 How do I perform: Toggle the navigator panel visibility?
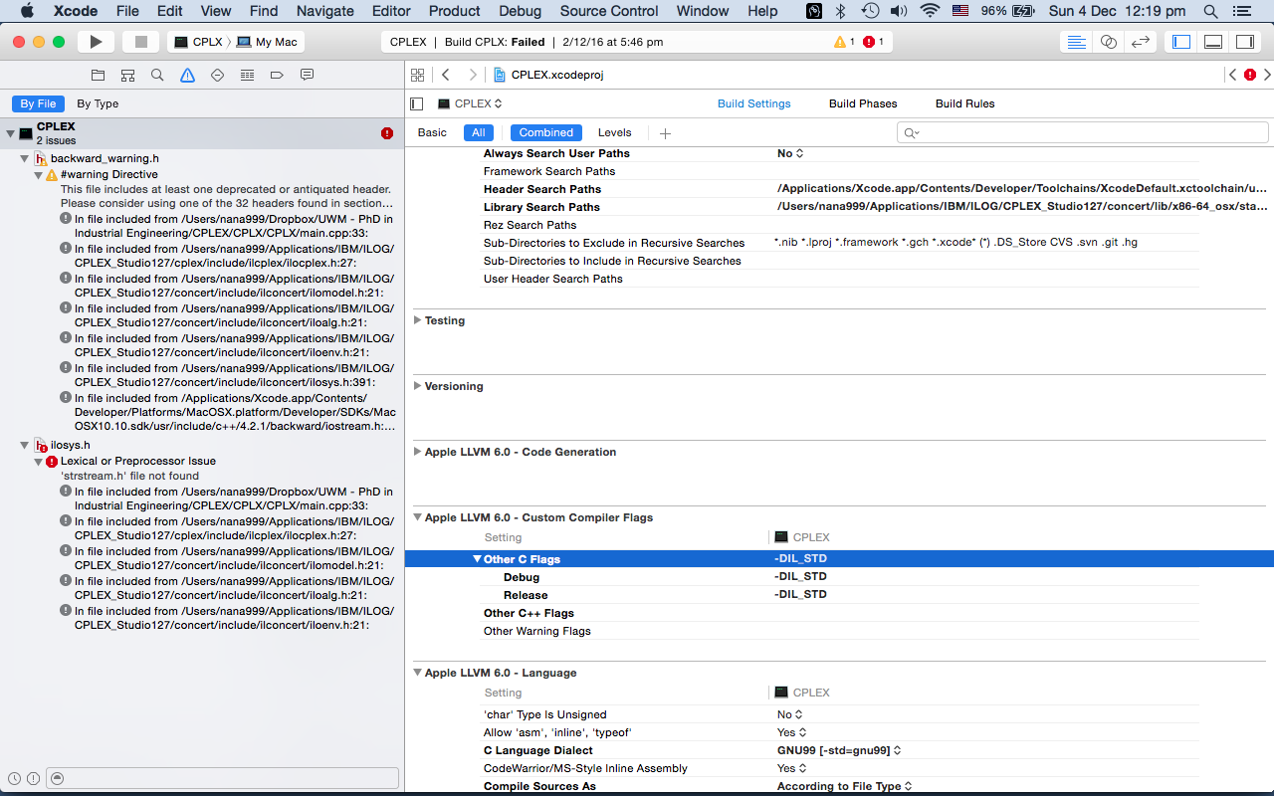point(1181,42)
